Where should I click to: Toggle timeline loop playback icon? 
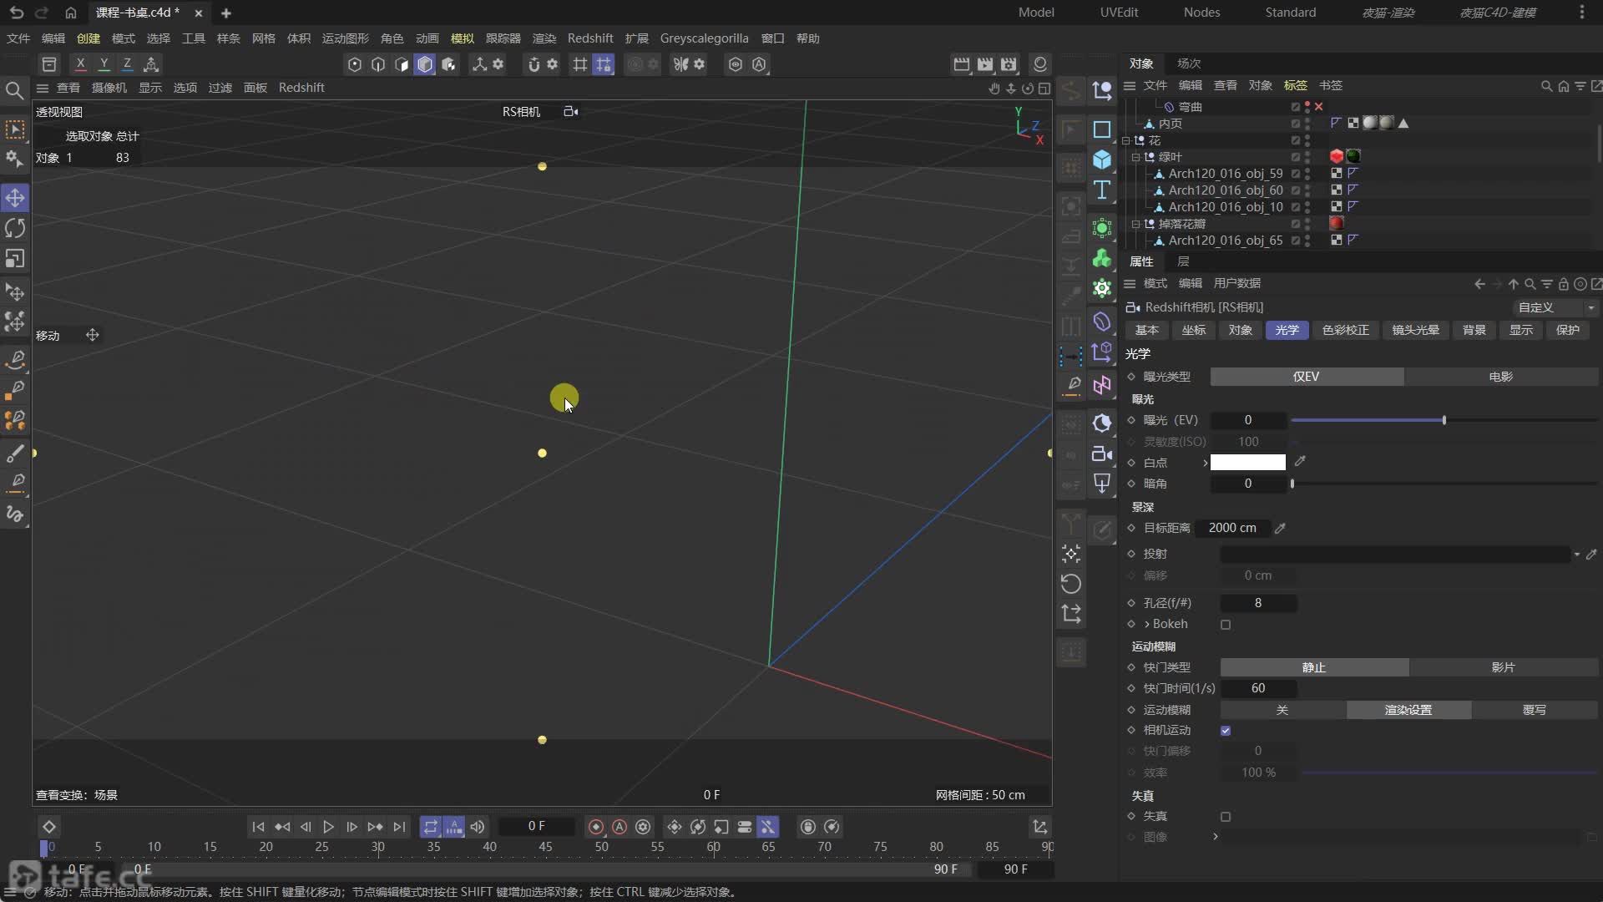click(431, 827)
